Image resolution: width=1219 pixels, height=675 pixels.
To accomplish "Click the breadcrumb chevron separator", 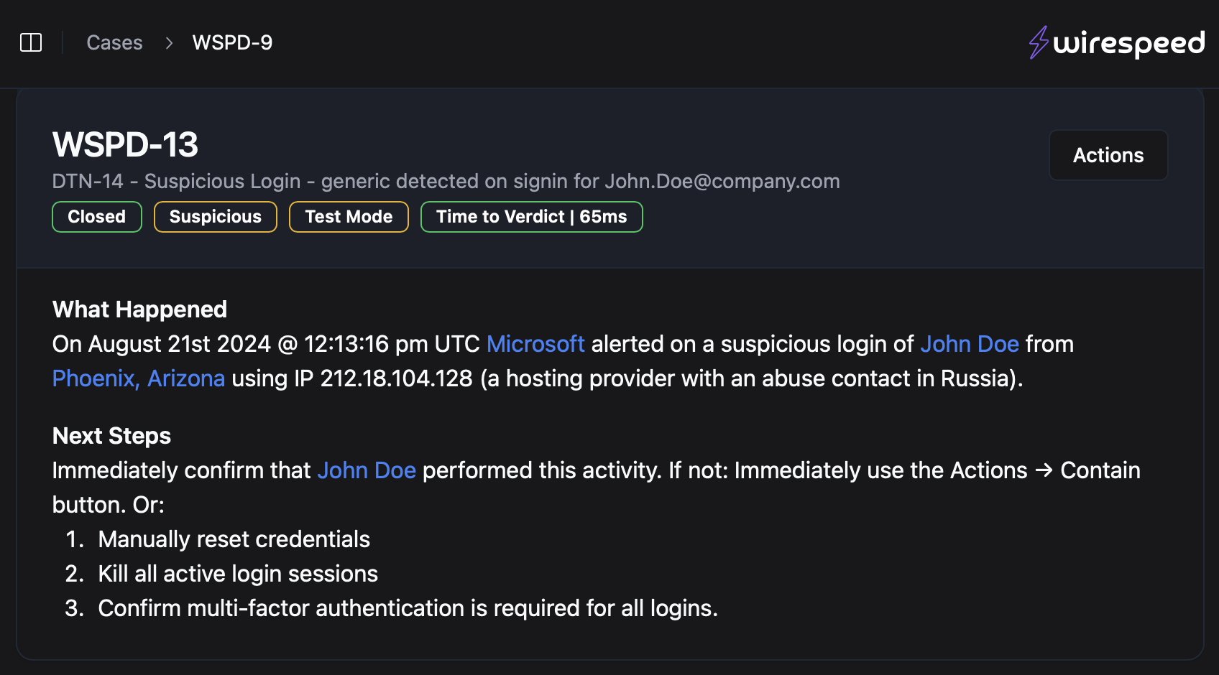I will [169, 43].
